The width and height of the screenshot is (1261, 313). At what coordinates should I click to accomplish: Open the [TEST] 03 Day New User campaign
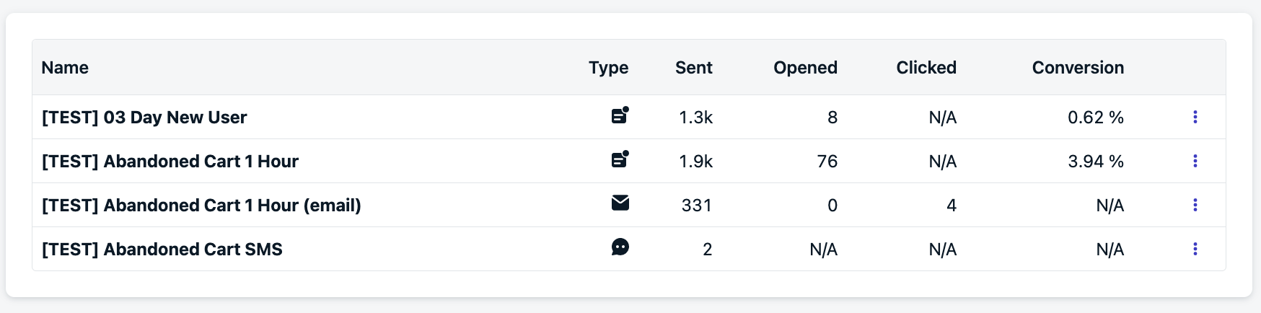click(144, 118)
